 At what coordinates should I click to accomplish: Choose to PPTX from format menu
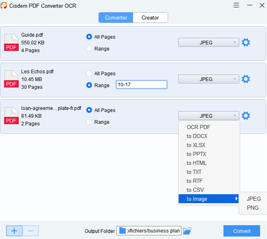tap(209, 154)
